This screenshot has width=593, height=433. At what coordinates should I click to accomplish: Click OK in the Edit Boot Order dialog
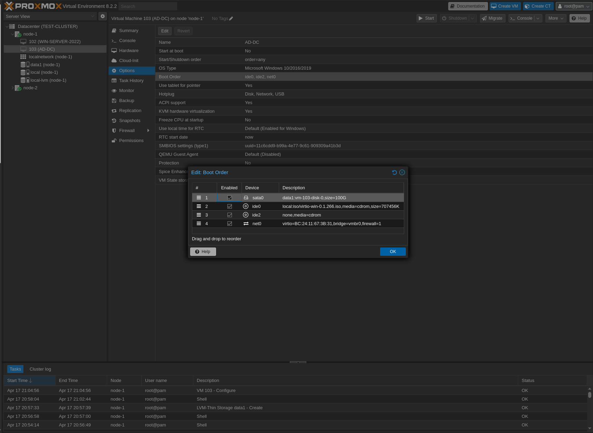pyautogui.click(x=392, y=251)
